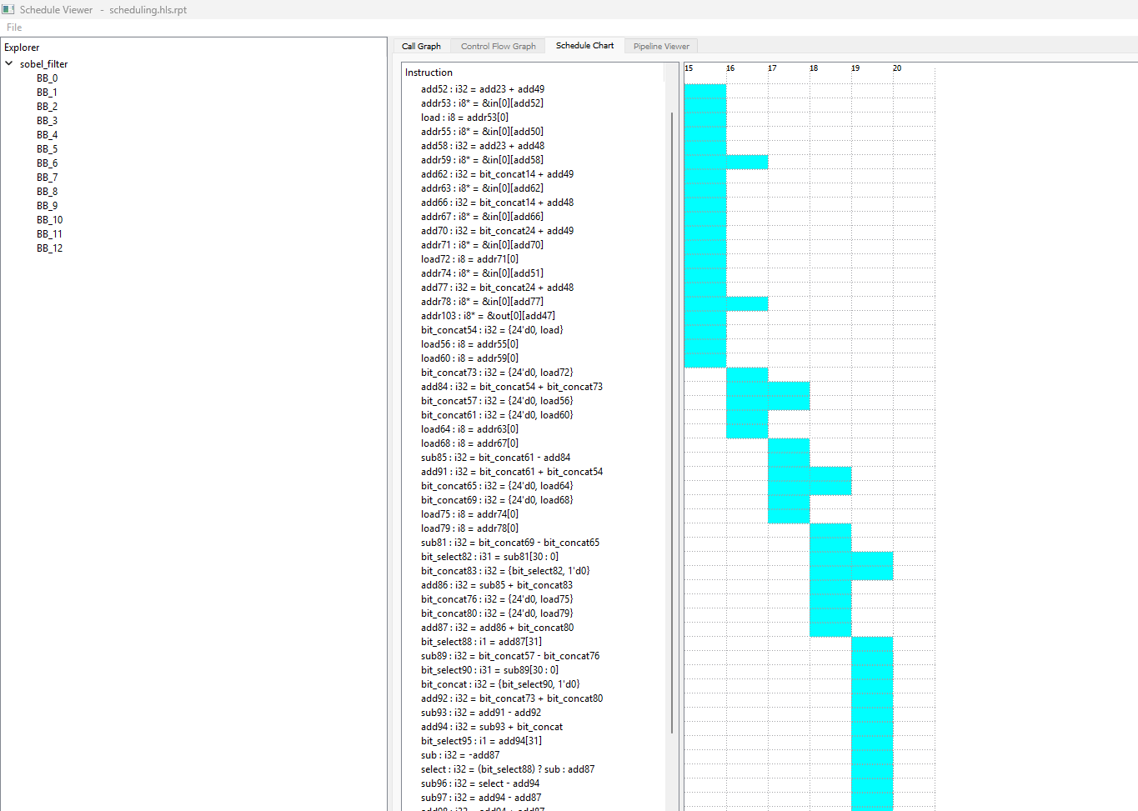
Task: Click cycle 20 header in the chart
Action: coord(897,68)
